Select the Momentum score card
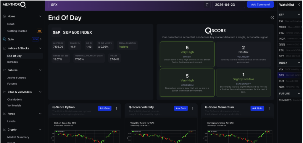 coord(187,83)
